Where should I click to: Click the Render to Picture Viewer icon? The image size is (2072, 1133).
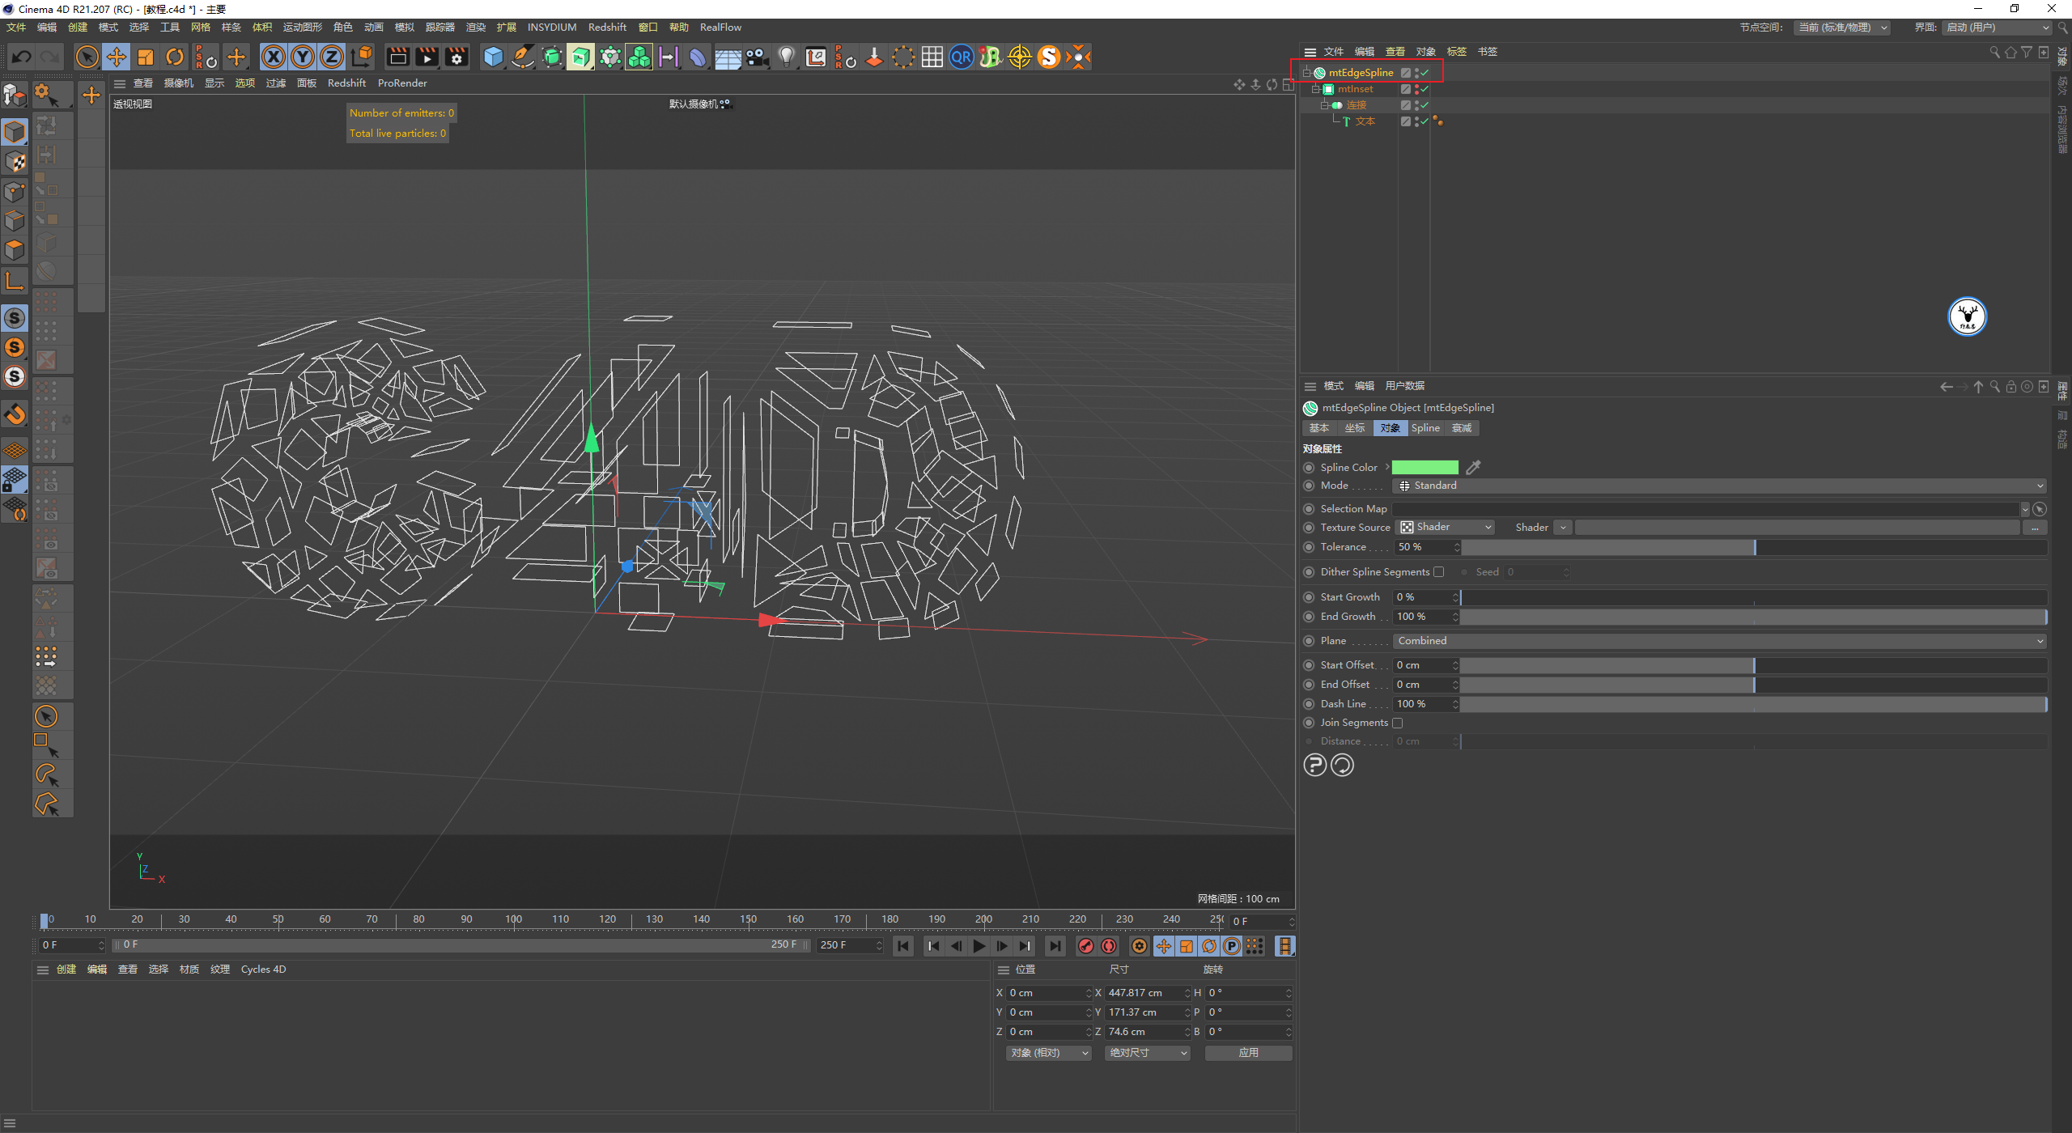tap(427, 57)
